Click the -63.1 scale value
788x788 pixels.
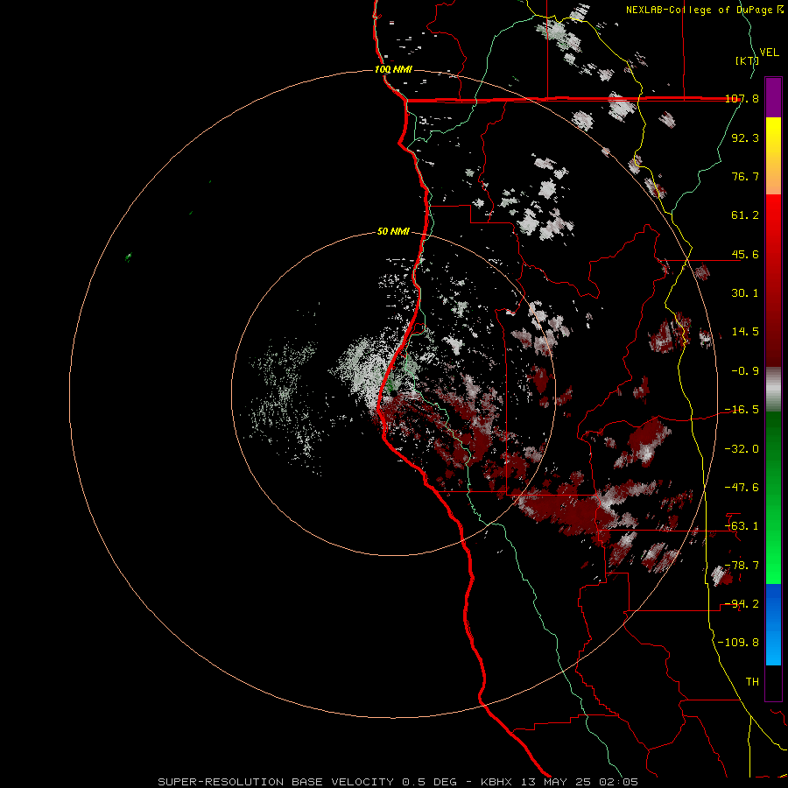coord(742,526)
